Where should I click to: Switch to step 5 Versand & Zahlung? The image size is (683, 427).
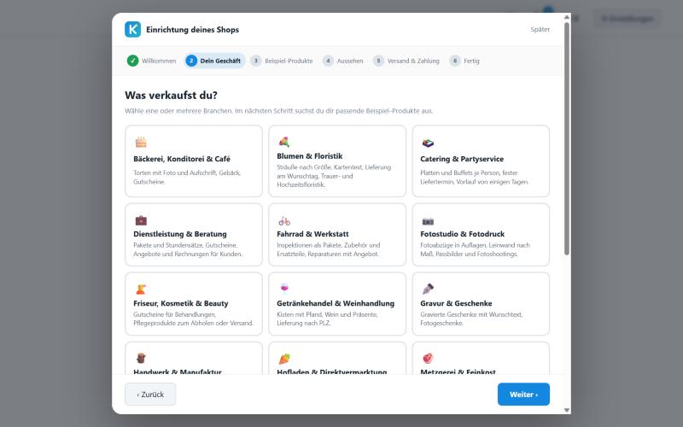click(x=406, y=61)
